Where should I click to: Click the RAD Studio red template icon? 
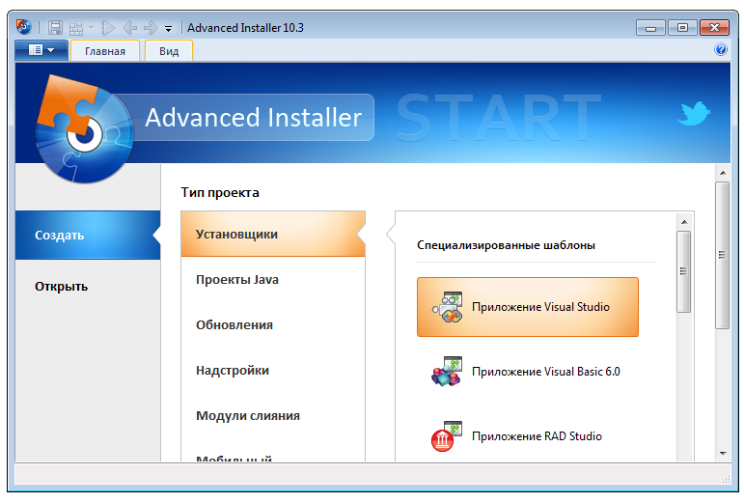coord(446,436)
